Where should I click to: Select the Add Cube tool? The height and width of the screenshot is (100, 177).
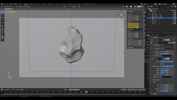pos(2,40)
